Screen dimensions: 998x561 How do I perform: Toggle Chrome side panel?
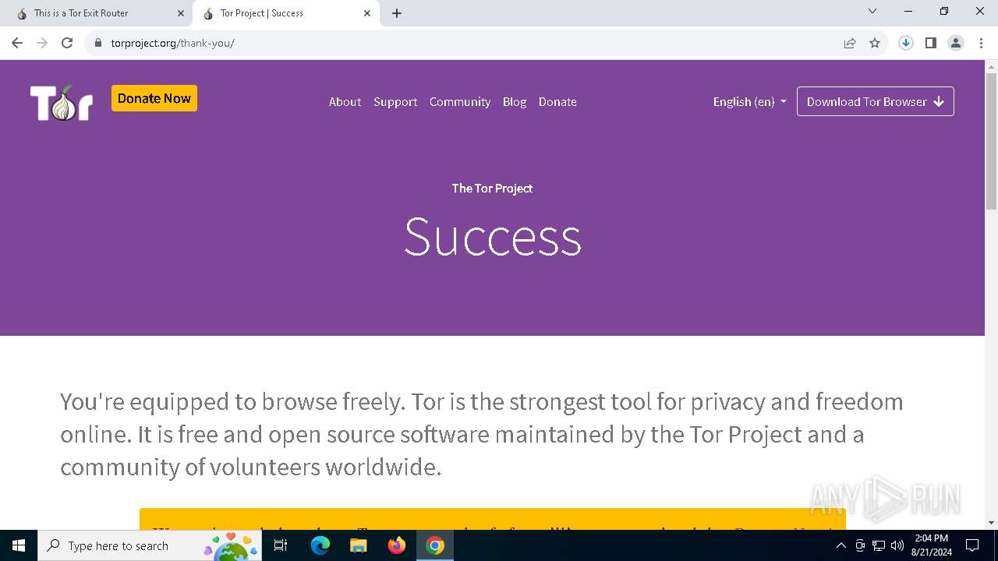tap(931, 43)
